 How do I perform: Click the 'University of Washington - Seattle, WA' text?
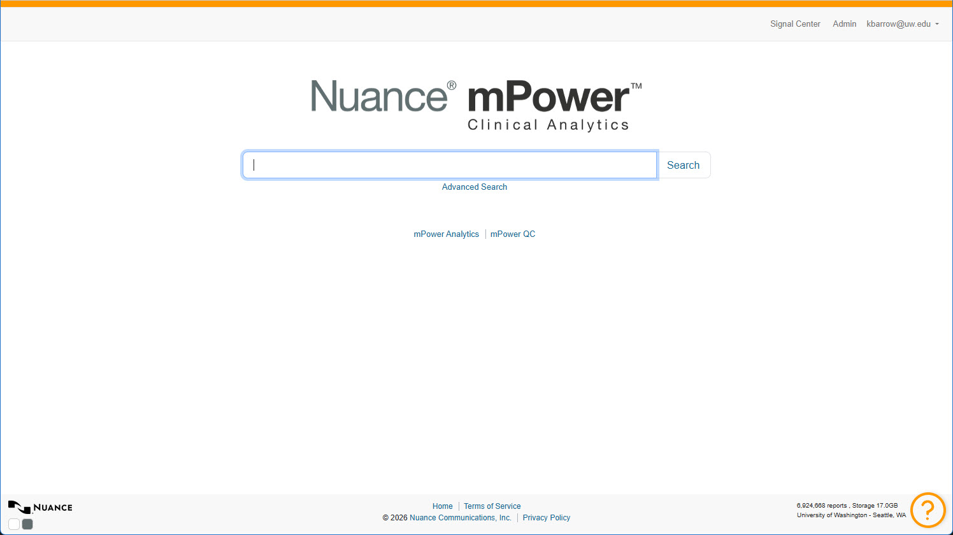pos(851,515)
